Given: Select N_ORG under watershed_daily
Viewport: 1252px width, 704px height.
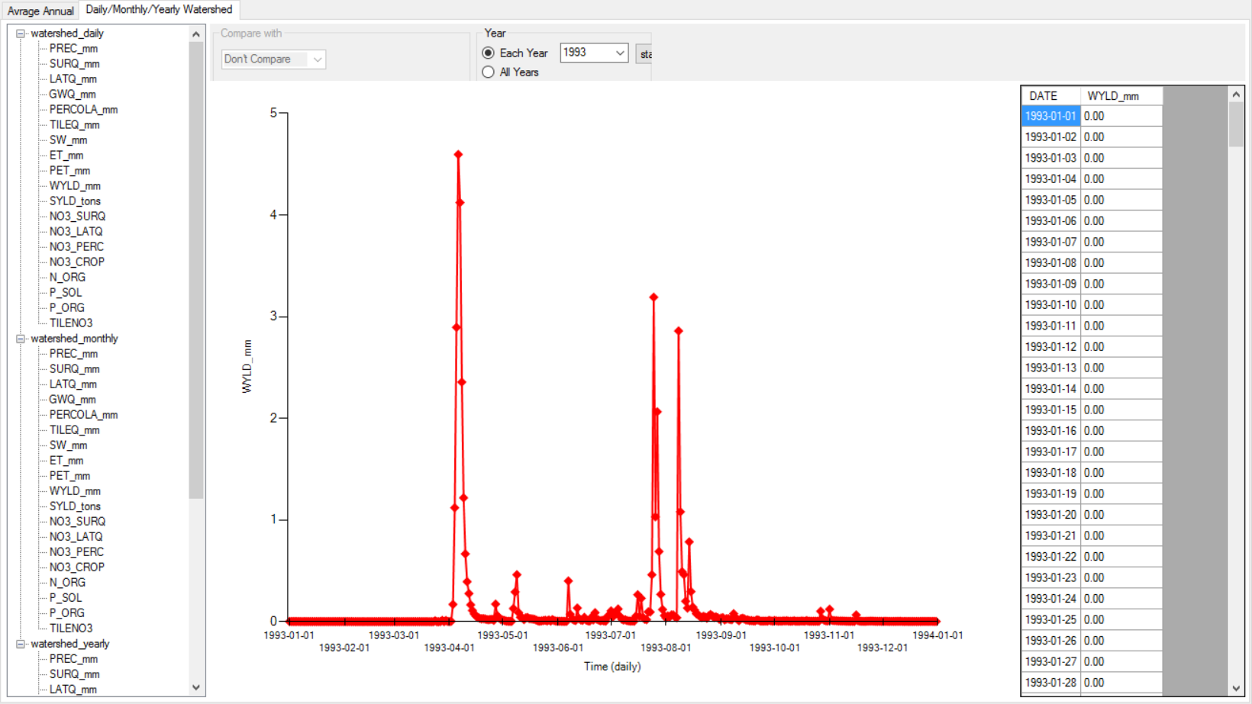Looking at the screenshot, I should pyautogui.click(x=67, y=278).
